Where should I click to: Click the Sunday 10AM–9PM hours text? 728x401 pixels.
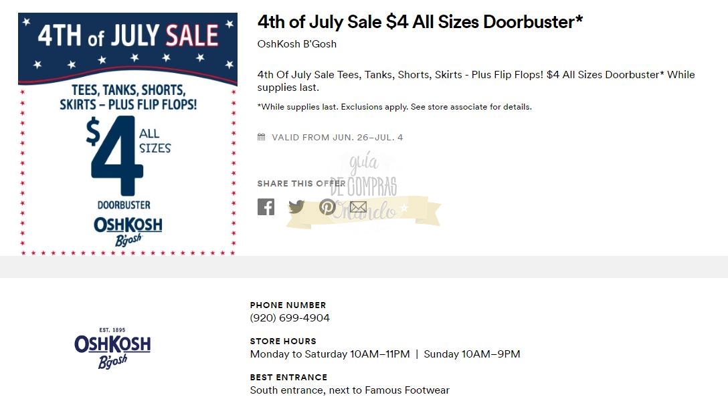472,354
